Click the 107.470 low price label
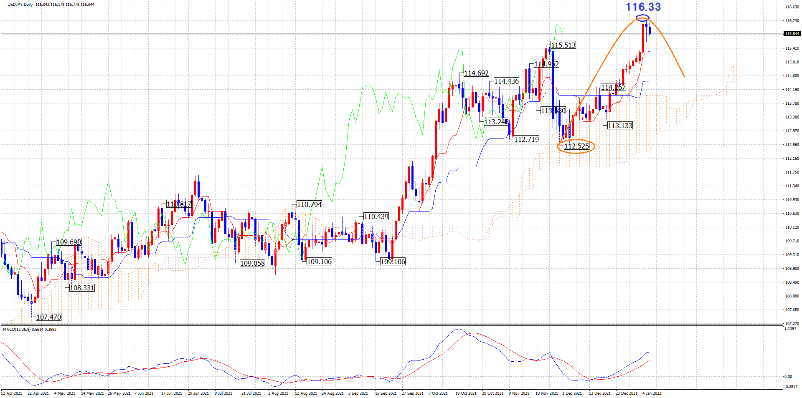 pyautogui.click(x=48, y=317)
